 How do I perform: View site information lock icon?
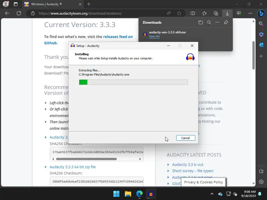33,13
